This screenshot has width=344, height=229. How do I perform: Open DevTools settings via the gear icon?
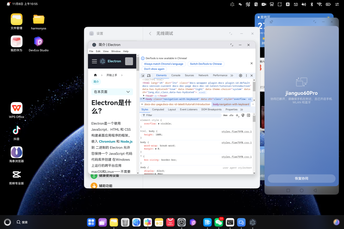pos(240,75)
